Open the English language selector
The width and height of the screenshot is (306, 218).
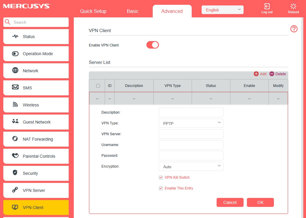[x=222, y=10]
